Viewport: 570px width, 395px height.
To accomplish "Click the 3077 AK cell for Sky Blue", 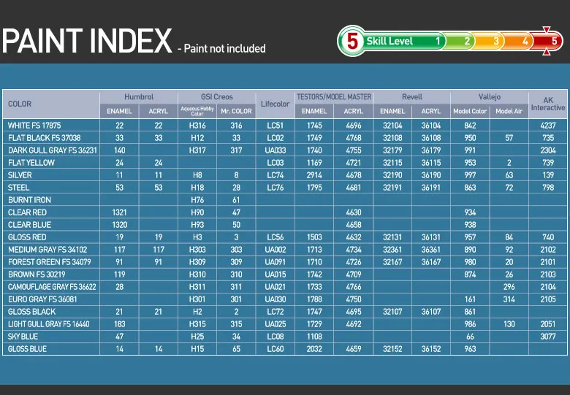I will (548, 337).
